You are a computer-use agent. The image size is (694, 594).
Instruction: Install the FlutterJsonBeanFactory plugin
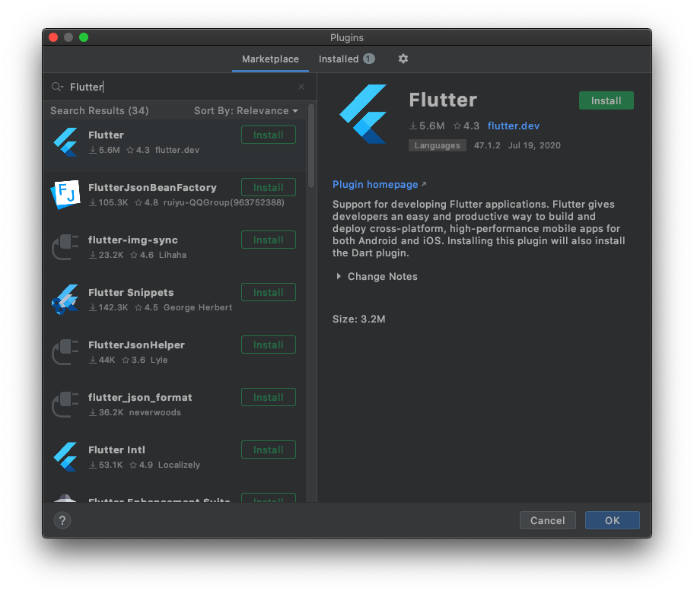[268, 187]
